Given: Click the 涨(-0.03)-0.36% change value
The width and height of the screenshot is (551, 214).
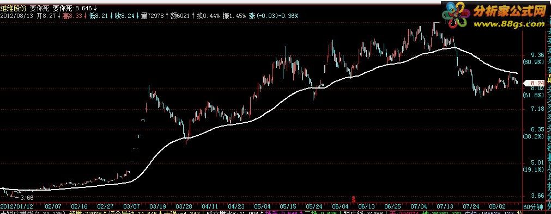Looking at the screenshot, I should click(274, 16).
